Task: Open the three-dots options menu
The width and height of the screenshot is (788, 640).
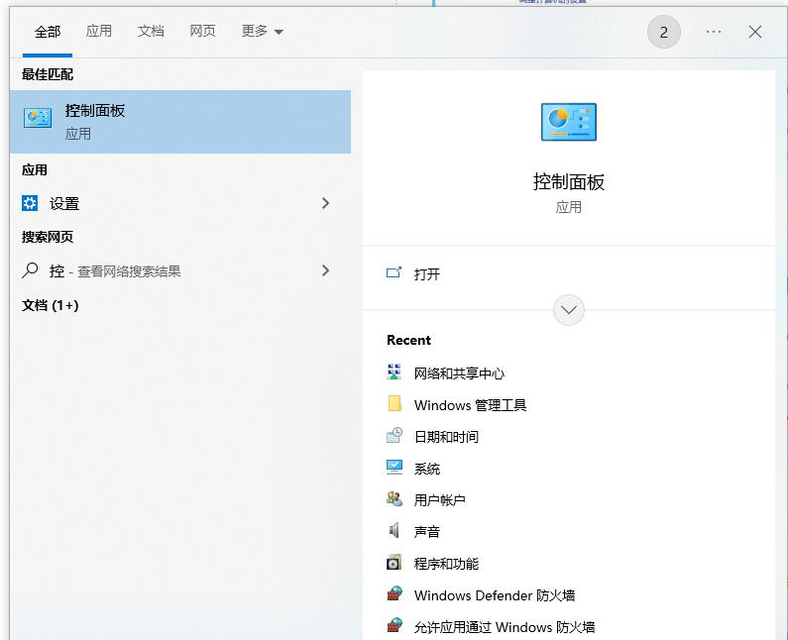Action: click(713, 32)
